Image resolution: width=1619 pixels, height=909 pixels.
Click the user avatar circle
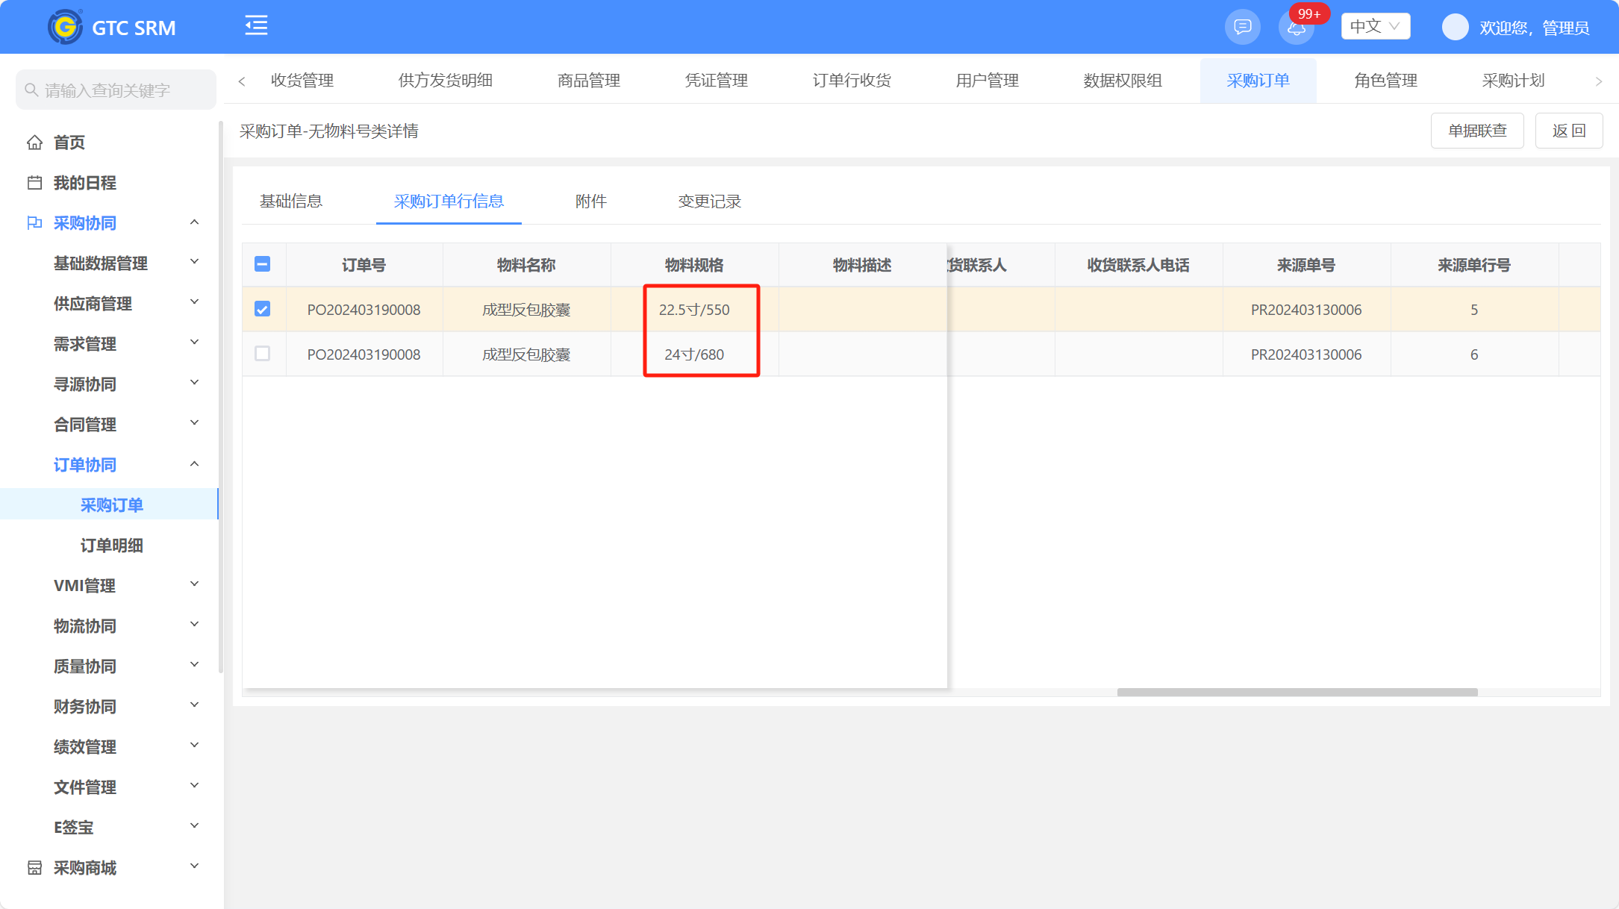click(x=1455, y=27)
